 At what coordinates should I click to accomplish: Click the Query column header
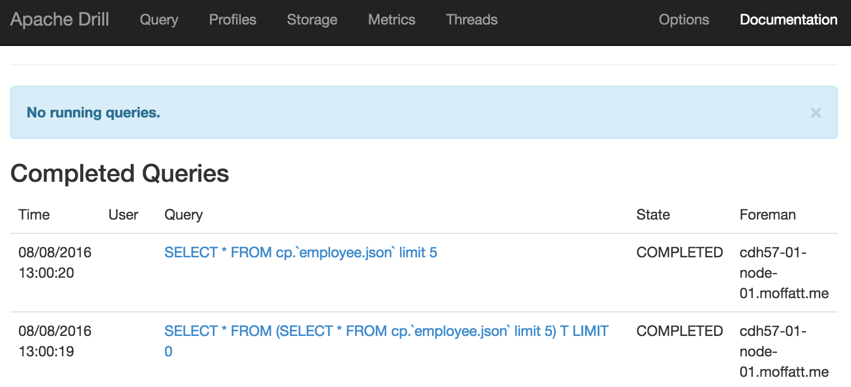click(183, 214)
